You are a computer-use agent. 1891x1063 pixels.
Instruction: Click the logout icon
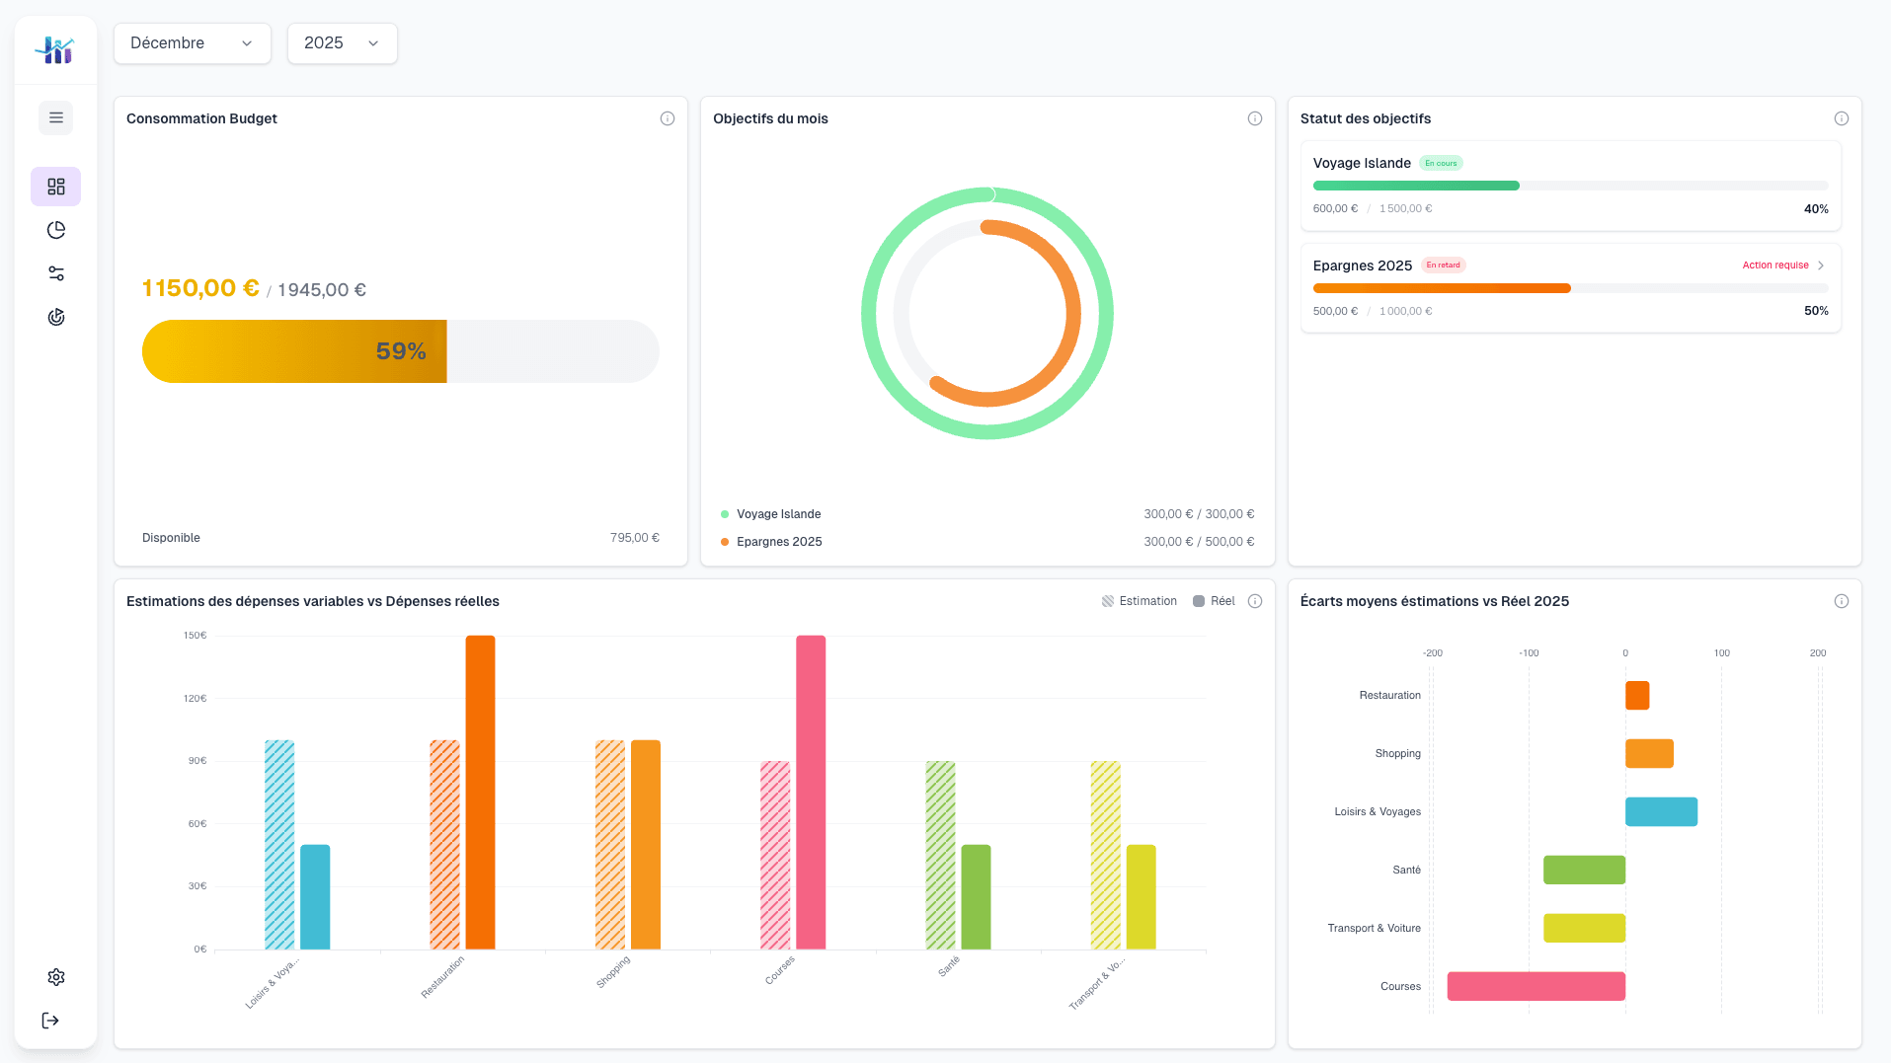click(50, 1021)
